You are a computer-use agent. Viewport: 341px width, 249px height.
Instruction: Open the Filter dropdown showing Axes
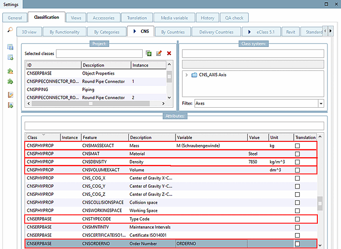click(x=321, y=104)
